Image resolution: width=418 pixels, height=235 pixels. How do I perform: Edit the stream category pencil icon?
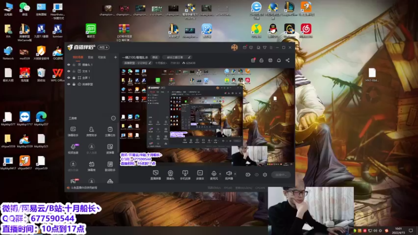point(189,57)
